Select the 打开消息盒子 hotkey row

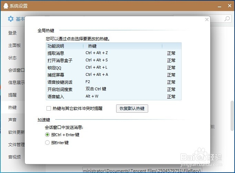click(114, 60)
